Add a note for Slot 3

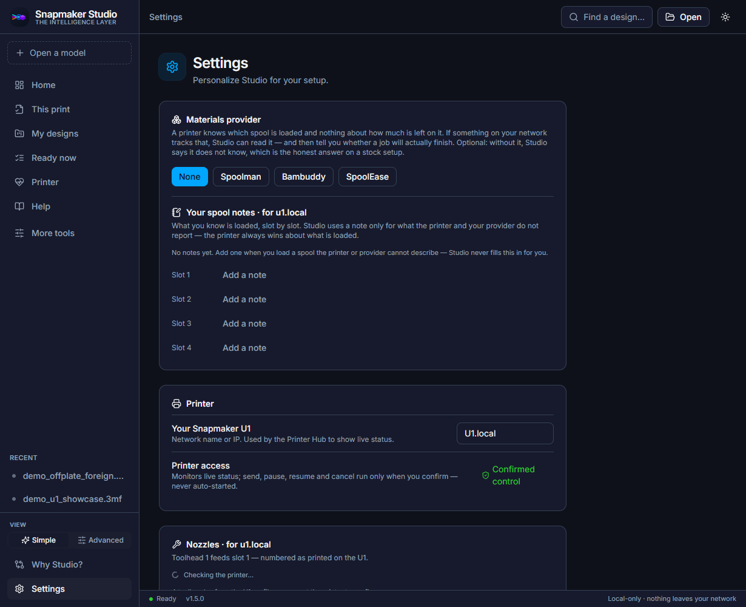(x=244, y=324)
